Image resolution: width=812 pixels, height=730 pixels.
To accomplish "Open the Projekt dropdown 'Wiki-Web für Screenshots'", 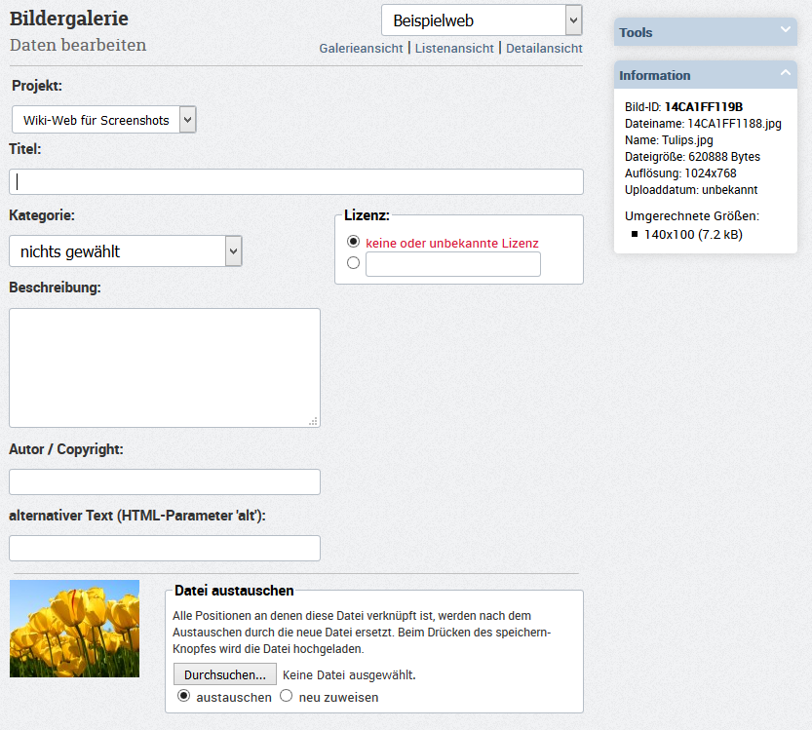I will 103,120.
